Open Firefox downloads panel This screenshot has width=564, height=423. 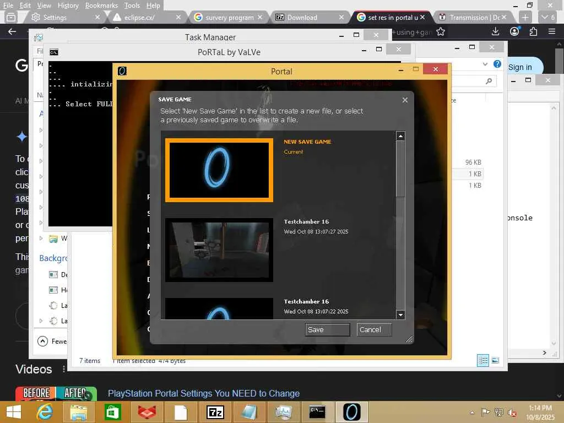(x=495, y=31)
